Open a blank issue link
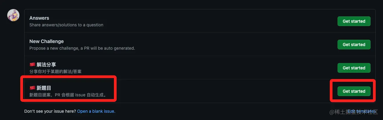The image size is (383, 120). pyautogui.click(x=96, y=111)
